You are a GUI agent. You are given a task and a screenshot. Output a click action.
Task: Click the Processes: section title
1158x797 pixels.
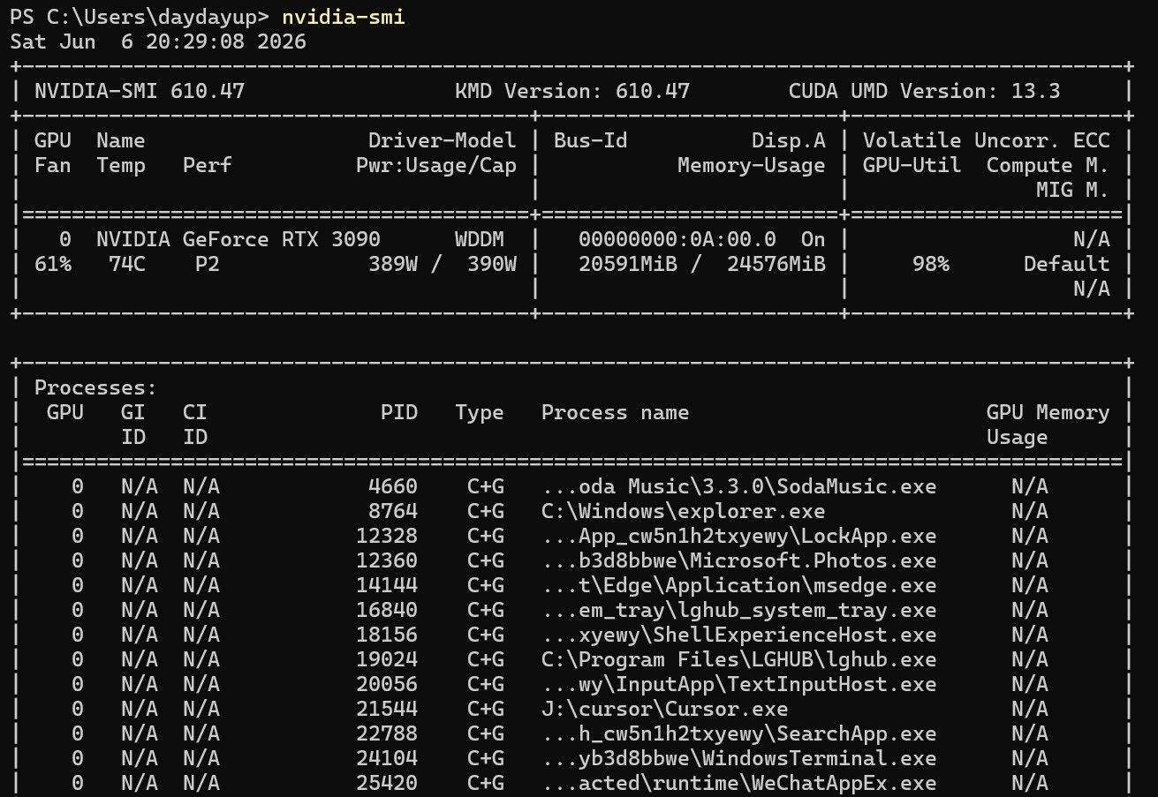(96, 387)
